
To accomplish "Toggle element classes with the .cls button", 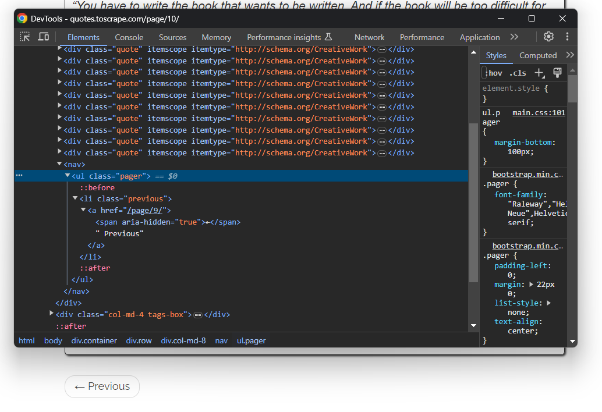I will [x=517, y=73].
